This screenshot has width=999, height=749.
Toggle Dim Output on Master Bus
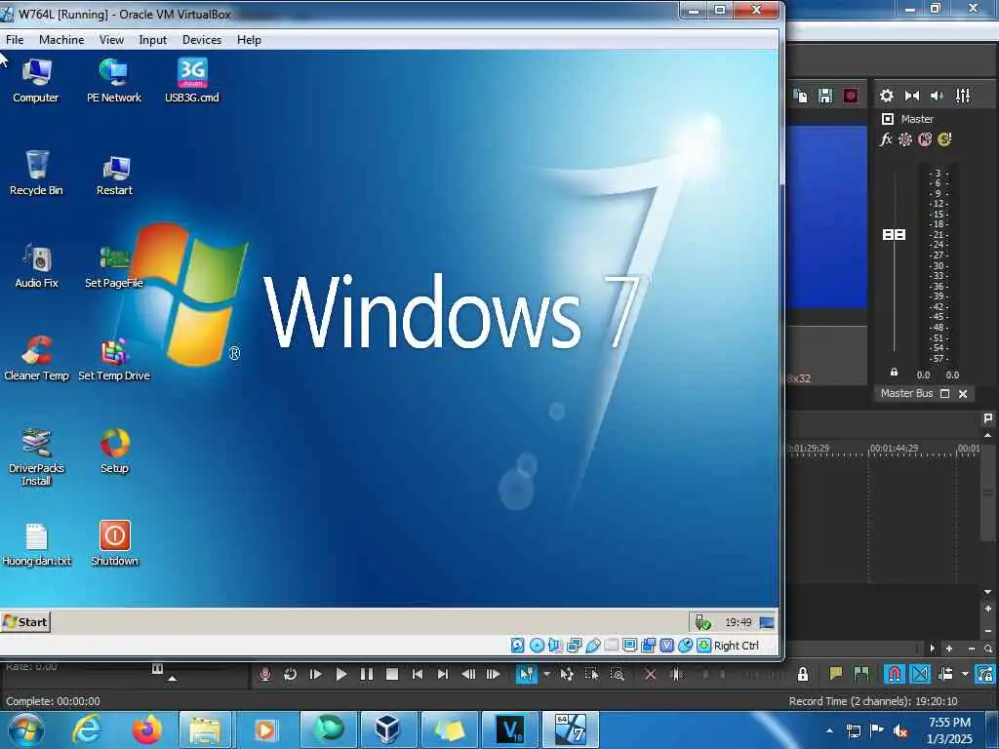[938, 96]
